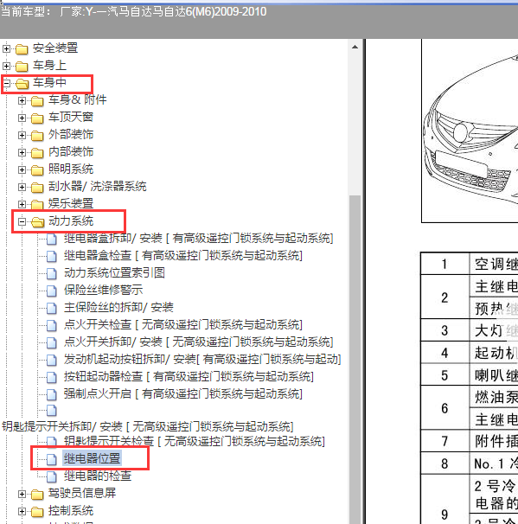Open 按钮起动器检查 document
Screen dimensions: 518x524
pos(189,377)
